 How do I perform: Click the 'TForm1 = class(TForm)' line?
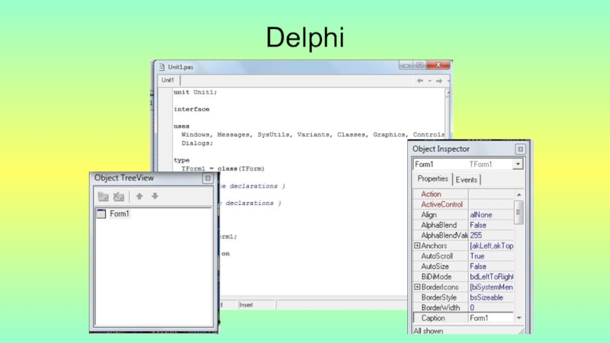pyautogui.click(x=223, y=168)
